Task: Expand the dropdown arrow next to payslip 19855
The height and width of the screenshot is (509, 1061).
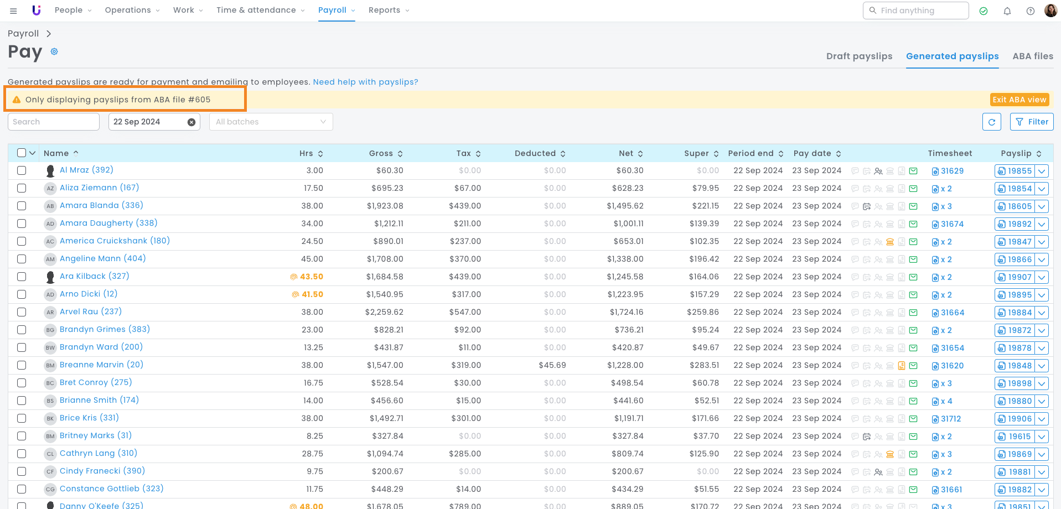Action: [1042, 171]
